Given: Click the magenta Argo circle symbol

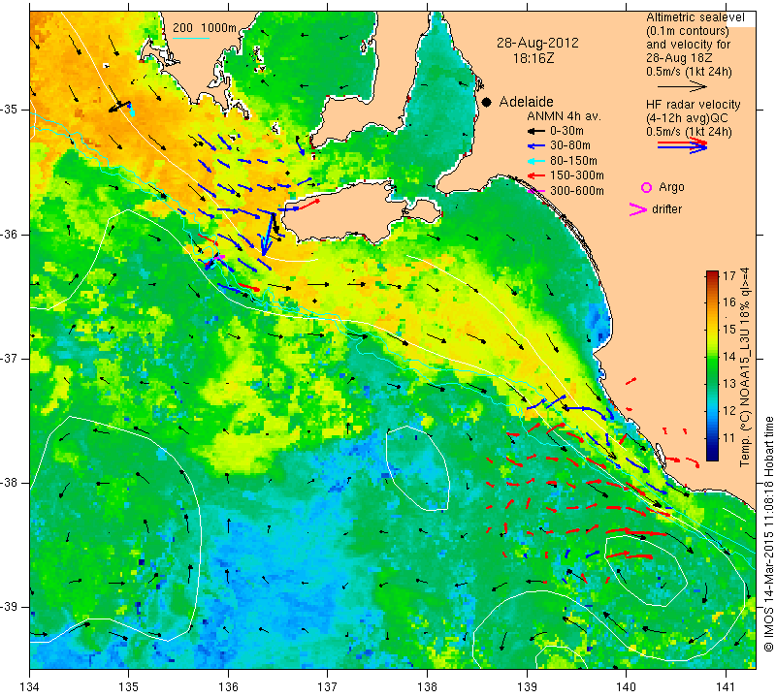Looking at the screenshot, I should (646, 187).
